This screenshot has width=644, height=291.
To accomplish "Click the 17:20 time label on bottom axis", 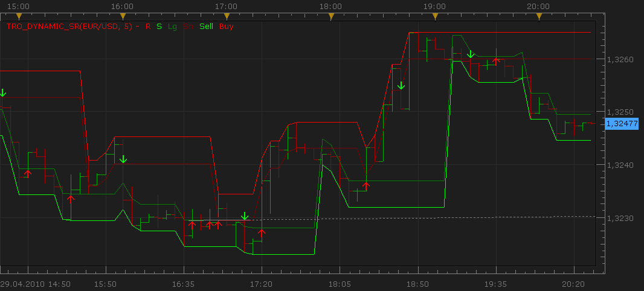I will (262, 284).
